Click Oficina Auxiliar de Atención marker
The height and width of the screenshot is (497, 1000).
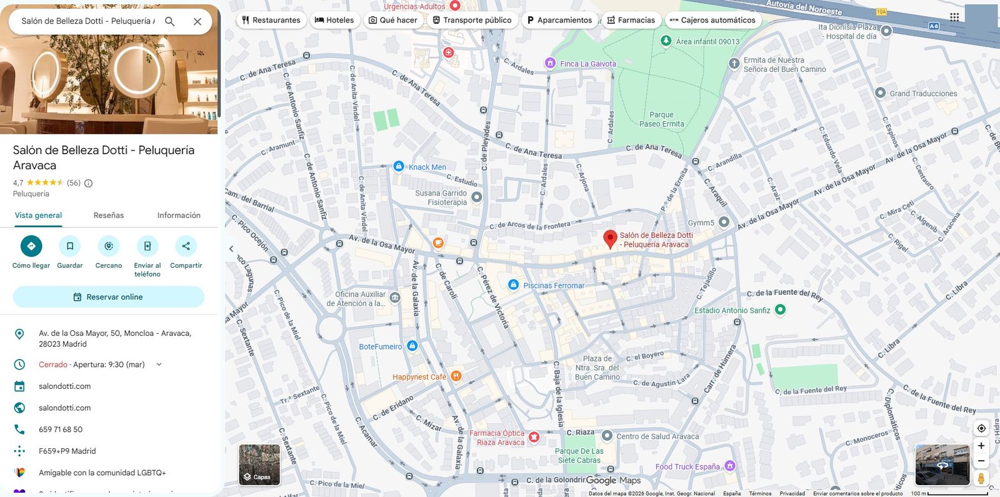click(x=395, y=298)
